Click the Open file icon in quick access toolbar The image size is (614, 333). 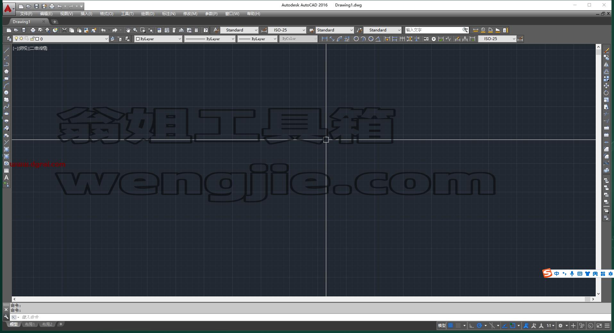click(x=29, y=6)
